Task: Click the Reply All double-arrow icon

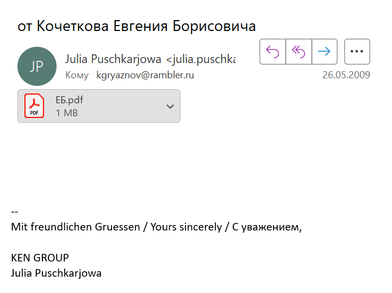Action: pos(298,52)
